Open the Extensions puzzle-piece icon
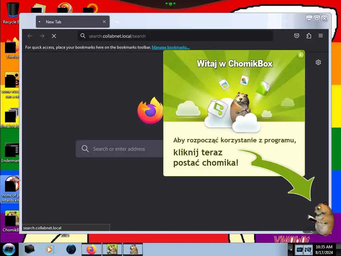341x256 pixels. coord(309,36)
